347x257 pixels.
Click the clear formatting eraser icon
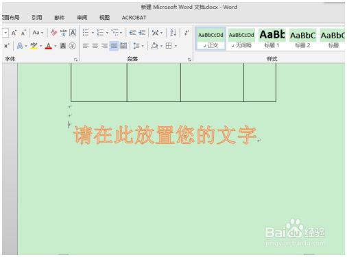pos(54,33)
